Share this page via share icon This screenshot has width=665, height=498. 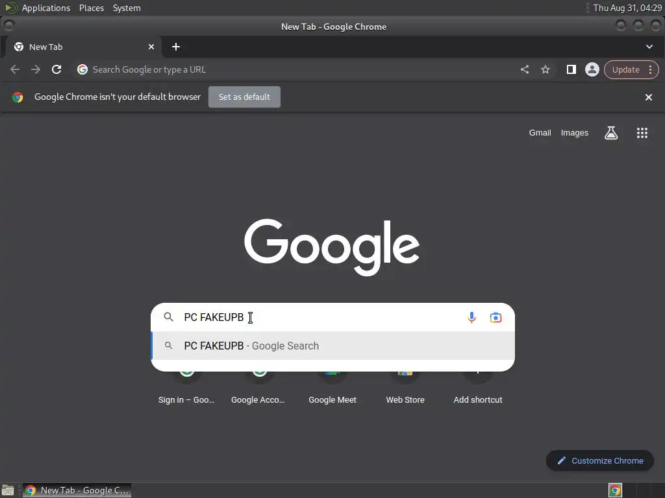coord(525,69)
